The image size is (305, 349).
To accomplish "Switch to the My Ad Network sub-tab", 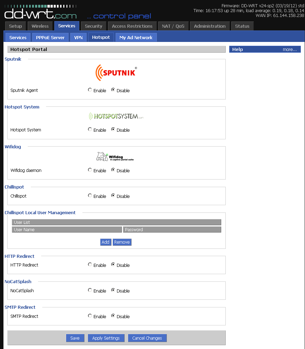I will click(x=136, y=38).
